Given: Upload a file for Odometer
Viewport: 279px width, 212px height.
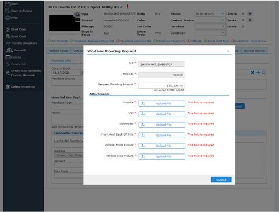Looking at the screenshot, I should (162, 124).
